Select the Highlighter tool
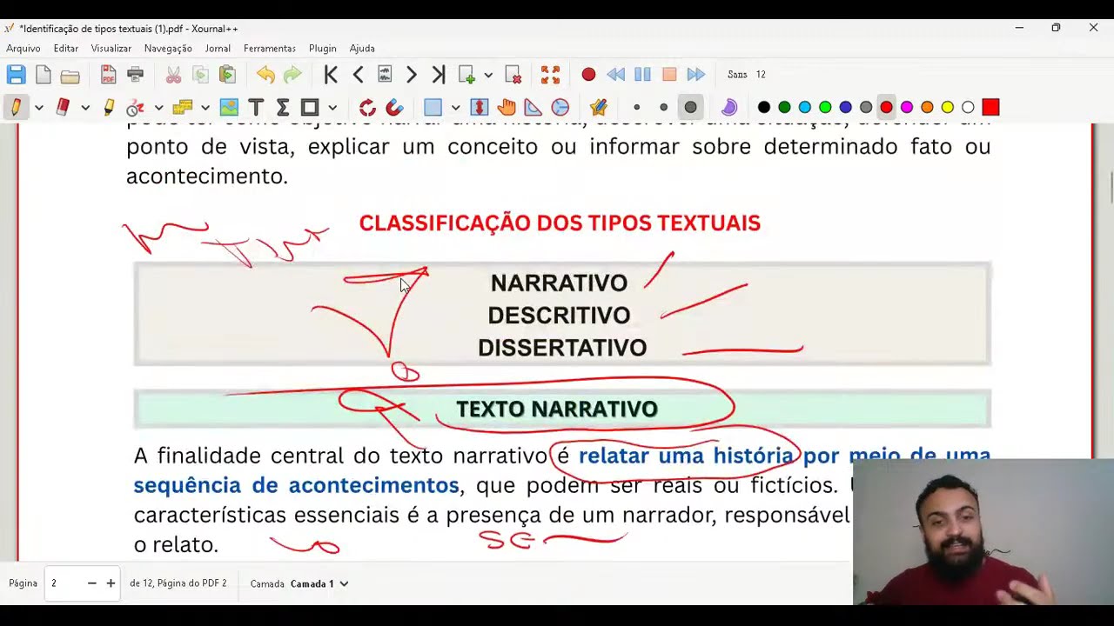Image resolution: width=1114 pixels, height=626 pixels. tap(108, 108)
